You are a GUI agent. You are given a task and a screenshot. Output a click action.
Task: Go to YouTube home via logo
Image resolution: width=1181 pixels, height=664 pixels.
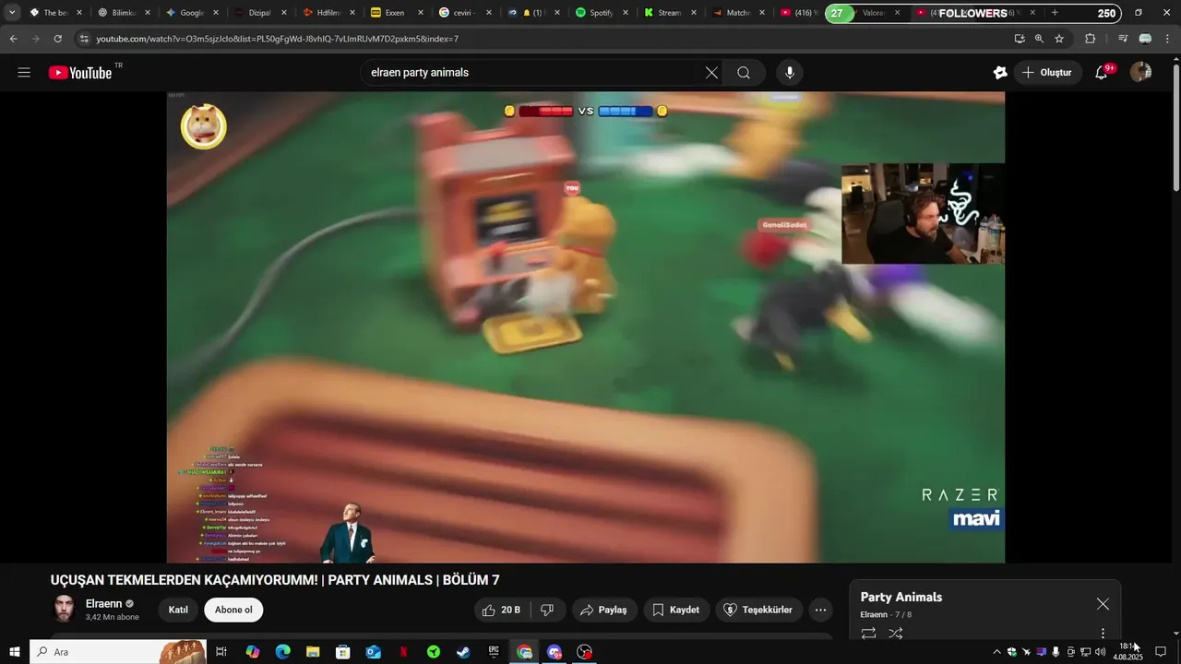[80, 73]
